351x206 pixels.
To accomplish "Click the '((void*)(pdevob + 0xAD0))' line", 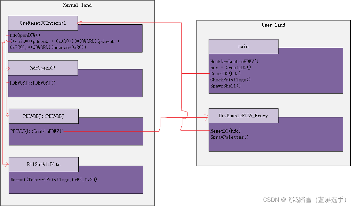I will [x=65, y=41].
